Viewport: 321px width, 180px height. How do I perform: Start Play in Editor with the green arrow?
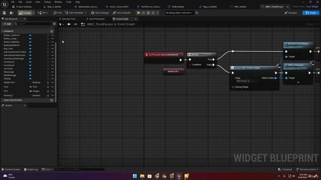(x=138, y=13)
